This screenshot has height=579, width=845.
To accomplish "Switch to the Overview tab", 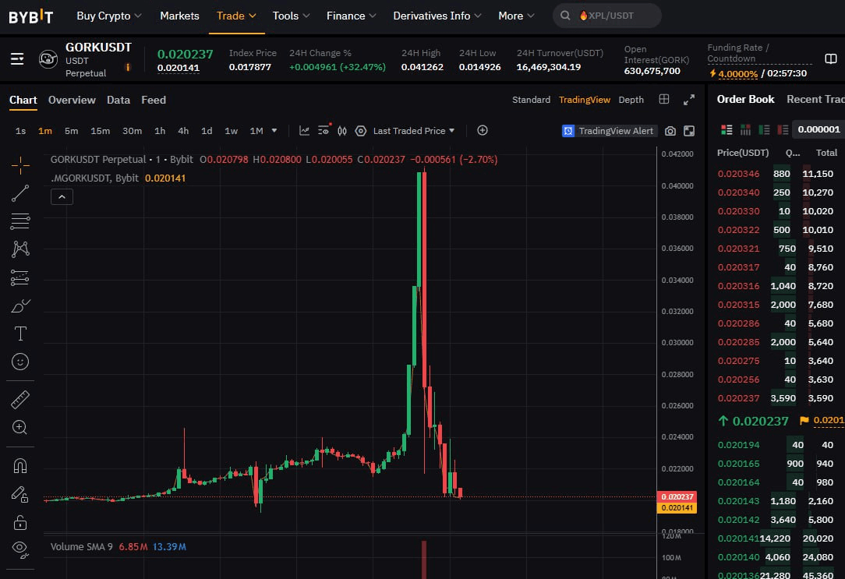I will 72,100.
